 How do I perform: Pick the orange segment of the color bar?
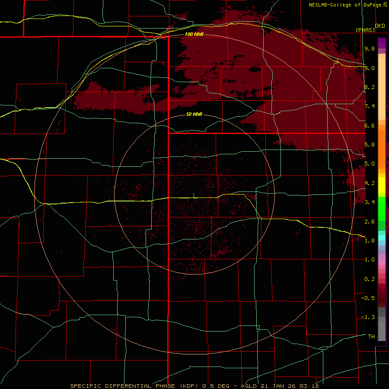[382, 149]
